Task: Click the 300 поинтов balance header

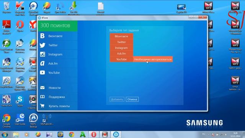Action: [58, 26]
